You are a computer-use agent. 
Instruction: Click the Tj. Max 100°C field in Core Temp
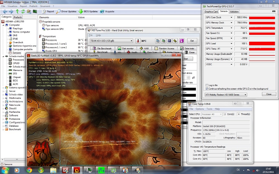(213, 151)
